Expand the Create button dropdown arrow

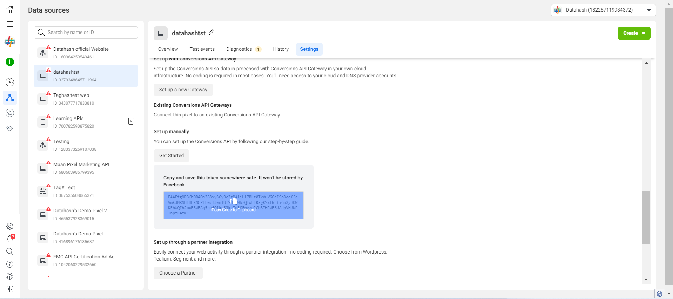click(644, 33)
